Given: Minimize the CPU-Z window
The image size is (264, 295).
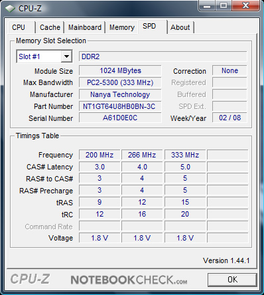Looking at the screenshot, I should tap(207, 6).
